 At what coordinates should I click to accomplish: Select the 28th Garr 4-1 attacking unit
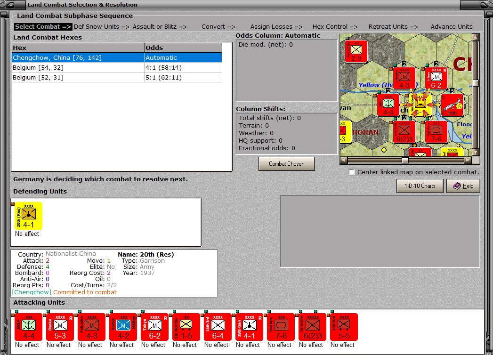tap(249, 327)
